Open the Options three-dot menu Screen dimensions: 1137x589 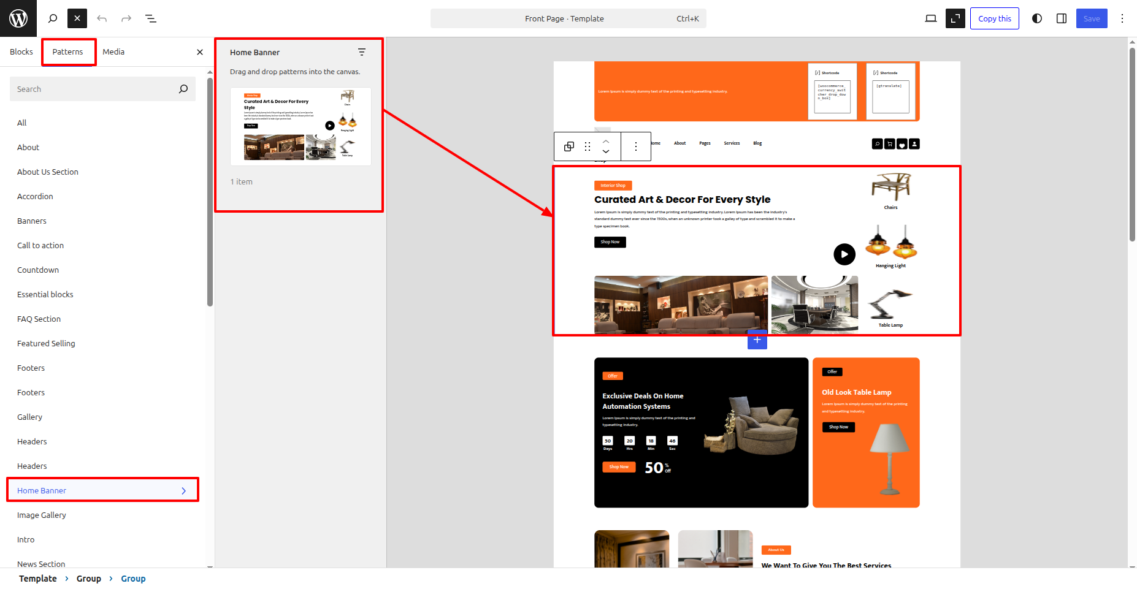(x=1122, y=18)
